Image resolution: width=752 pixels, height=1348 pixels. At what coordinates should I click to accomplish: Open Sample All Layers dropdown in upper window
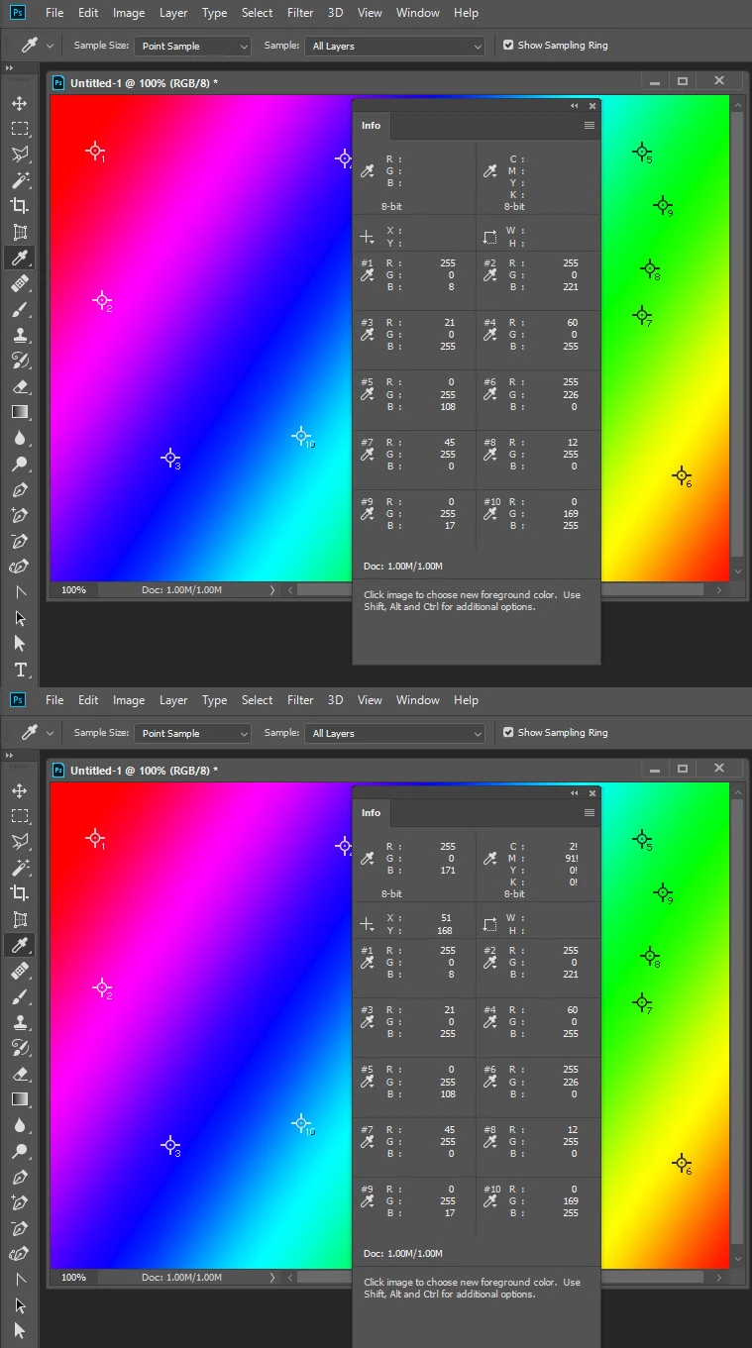click(x=395, y=46)
